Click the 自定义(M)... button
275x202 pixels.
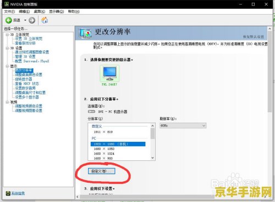click(x=102, y=171)
